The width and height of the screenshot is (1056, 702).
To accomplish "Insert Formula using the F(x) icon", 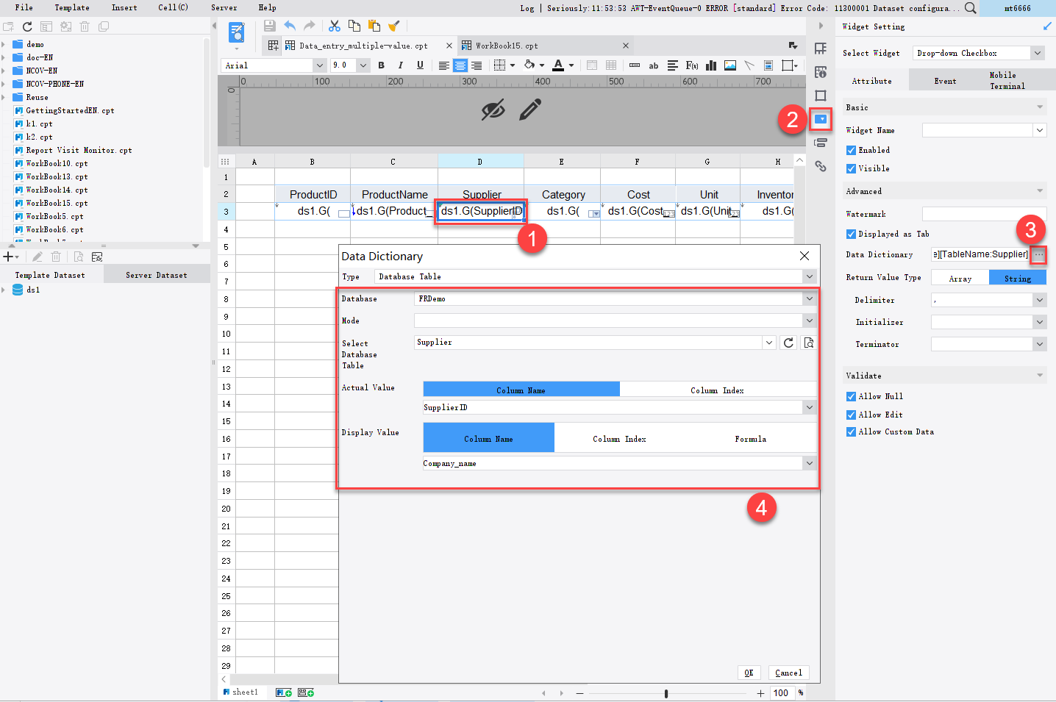I will (692, 65).
